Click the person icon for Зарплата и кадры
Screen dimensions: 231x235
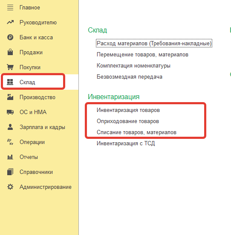pos(10,127)
